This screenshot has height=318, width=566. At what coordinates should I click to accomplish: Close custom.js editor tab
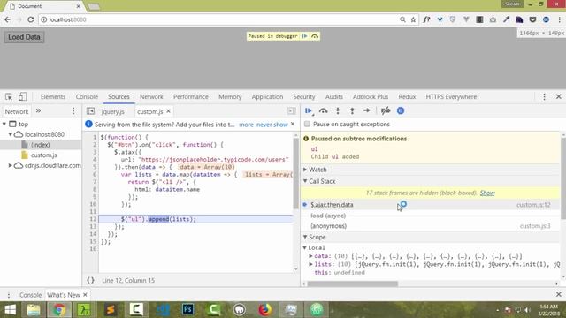click(x=168, y=111)
